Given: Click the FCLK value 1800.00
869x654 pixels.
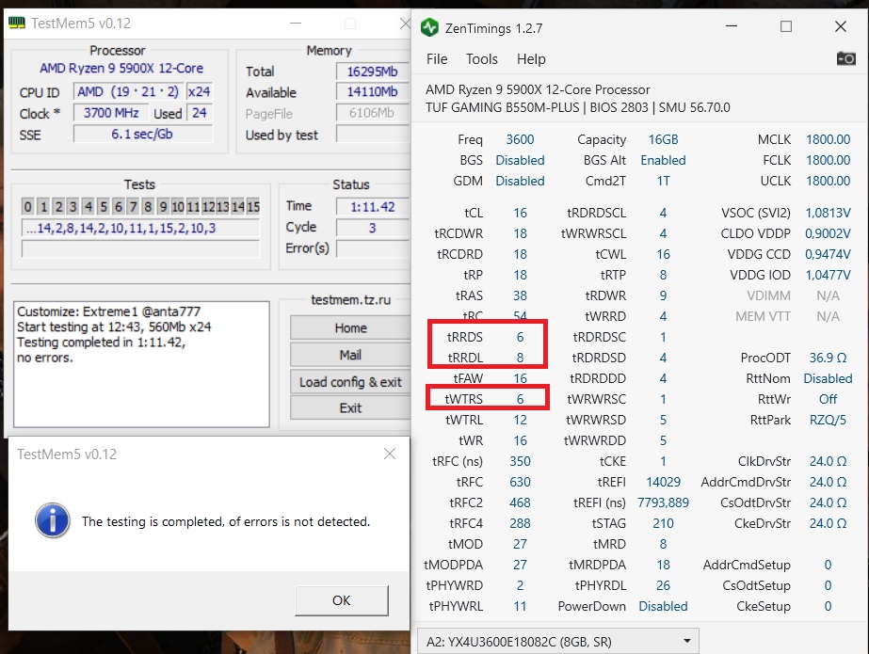Looking at the screenshot, I should point(828,160).
